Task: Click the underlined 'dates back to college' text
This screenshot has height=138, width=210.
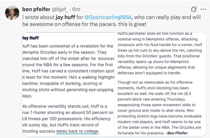Action: pos(77,131)
